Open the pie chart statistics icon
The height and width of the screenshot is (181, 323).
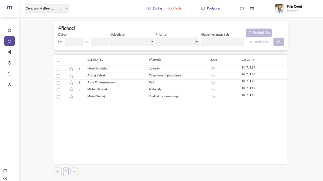(9, 63)
